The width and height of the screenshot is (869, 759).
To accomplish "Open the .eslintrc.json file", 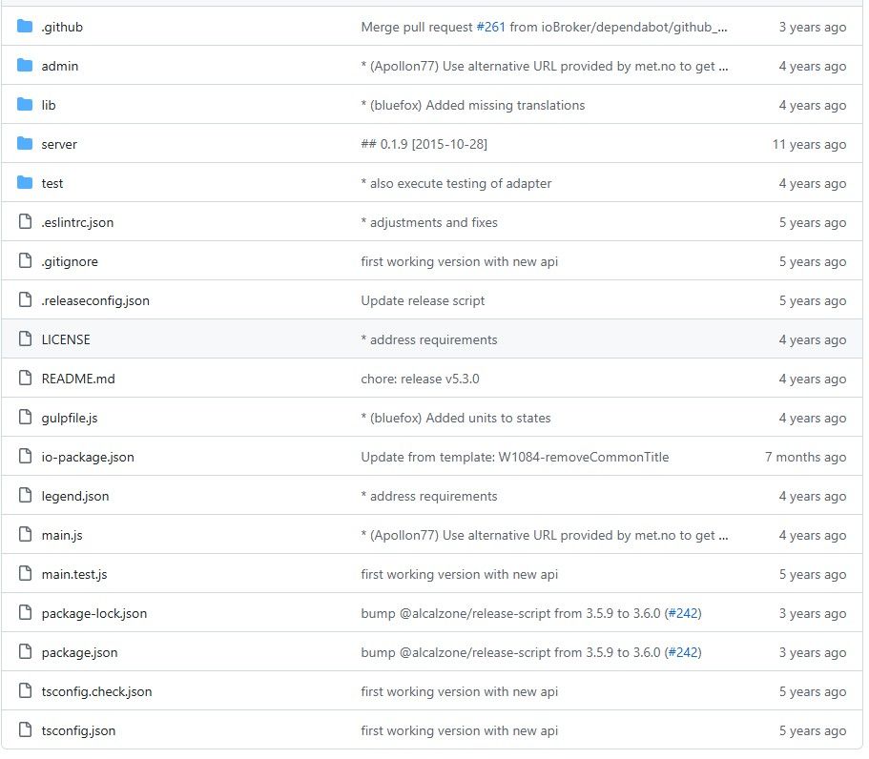I will coord(77,223).
